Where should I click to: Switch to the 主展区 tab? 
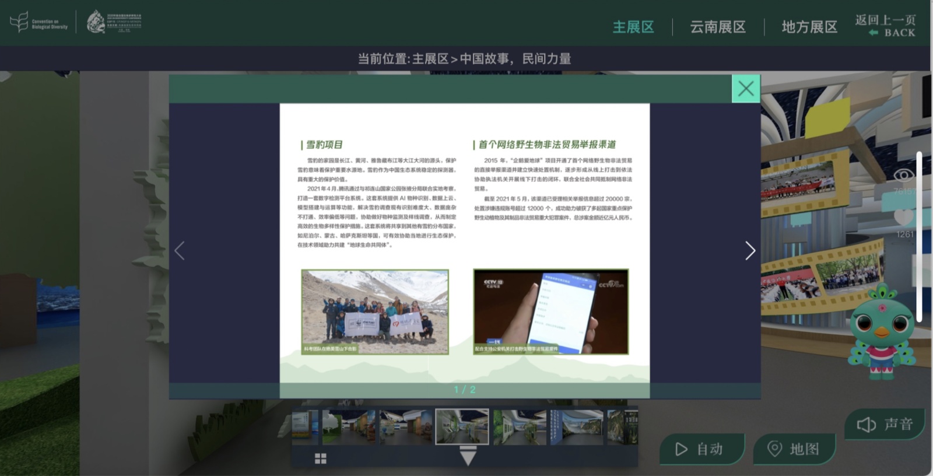point(633,27)
